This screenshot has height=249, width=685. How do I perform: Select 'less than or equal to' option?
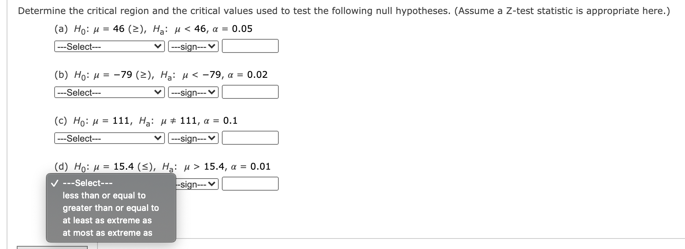[104, 195]
